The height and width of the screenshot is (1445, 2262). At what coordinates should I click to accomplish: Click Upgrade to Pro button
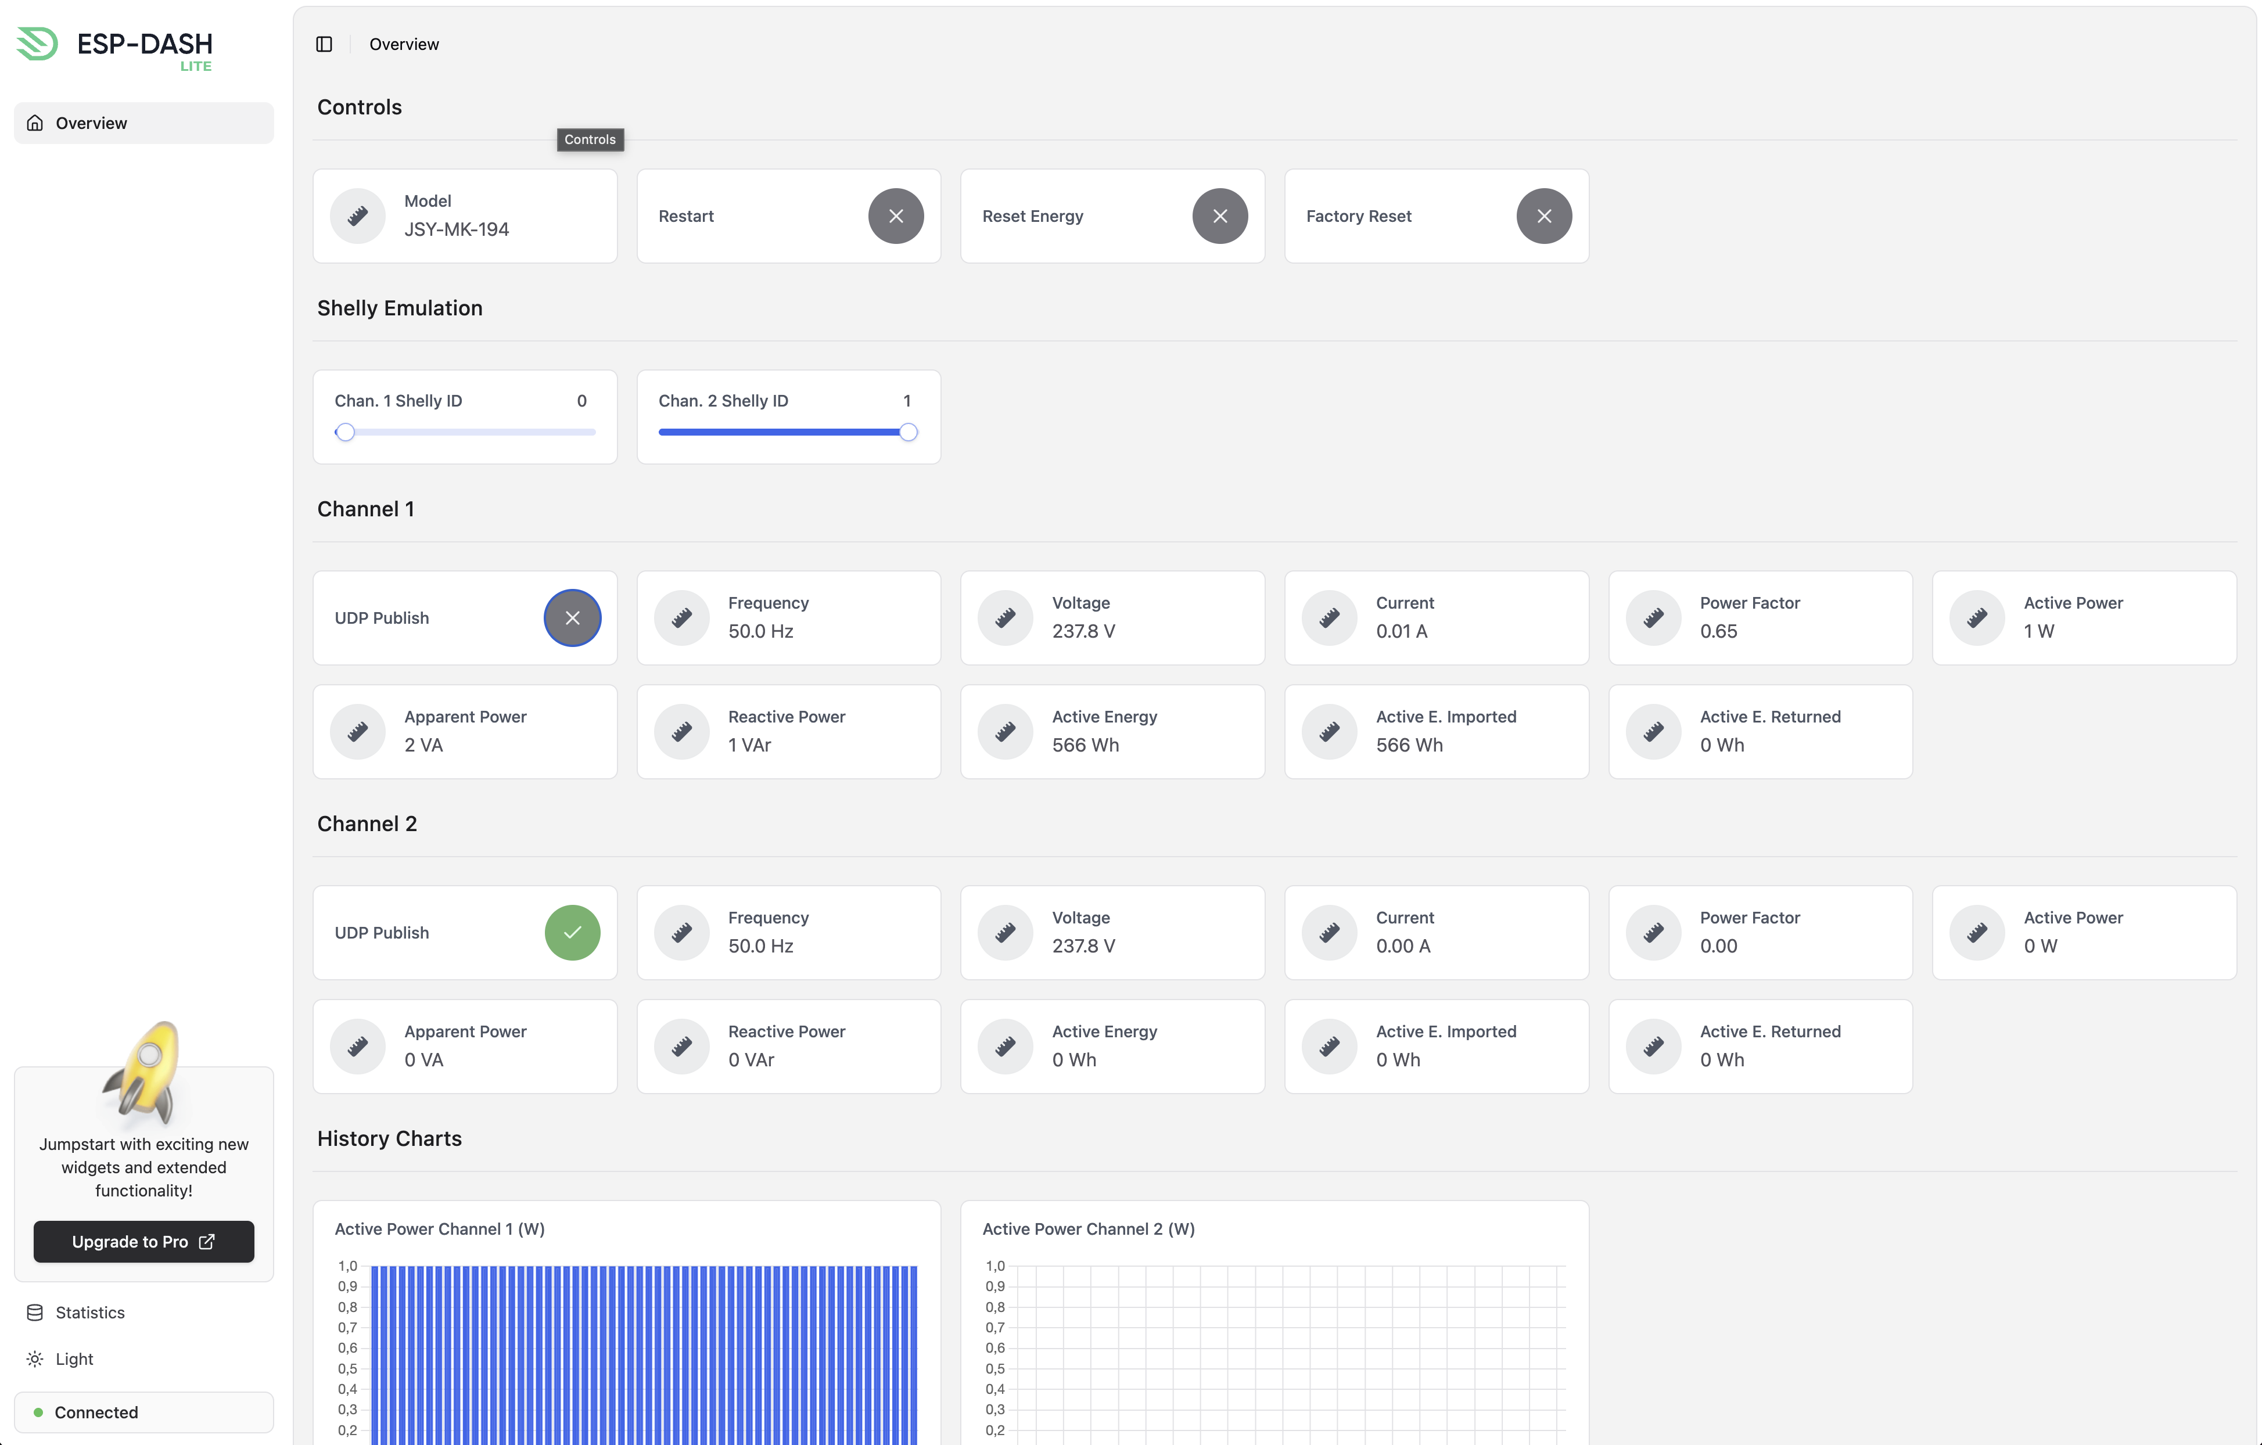[x=143, y=1241]
